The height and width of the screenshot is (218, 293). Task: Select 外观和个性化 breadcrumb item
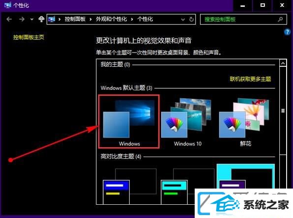[x=112, y=19]
